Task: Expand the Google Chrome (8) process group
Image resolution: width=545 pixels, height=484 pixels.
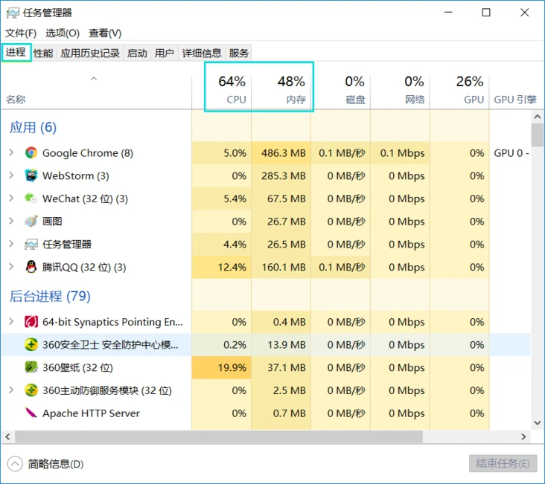Action: coord(11,152)
